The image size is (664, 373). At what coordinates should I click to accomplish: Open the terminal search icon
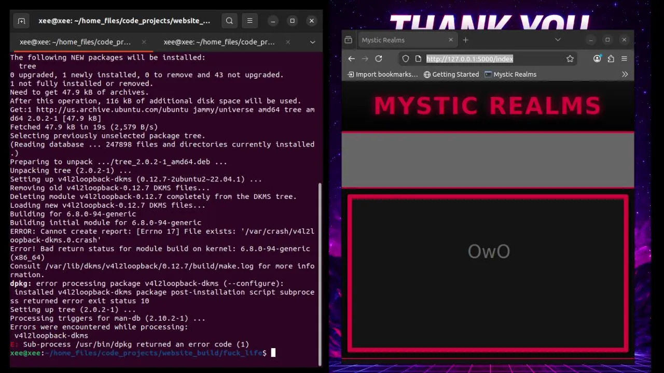coord(229,21)
